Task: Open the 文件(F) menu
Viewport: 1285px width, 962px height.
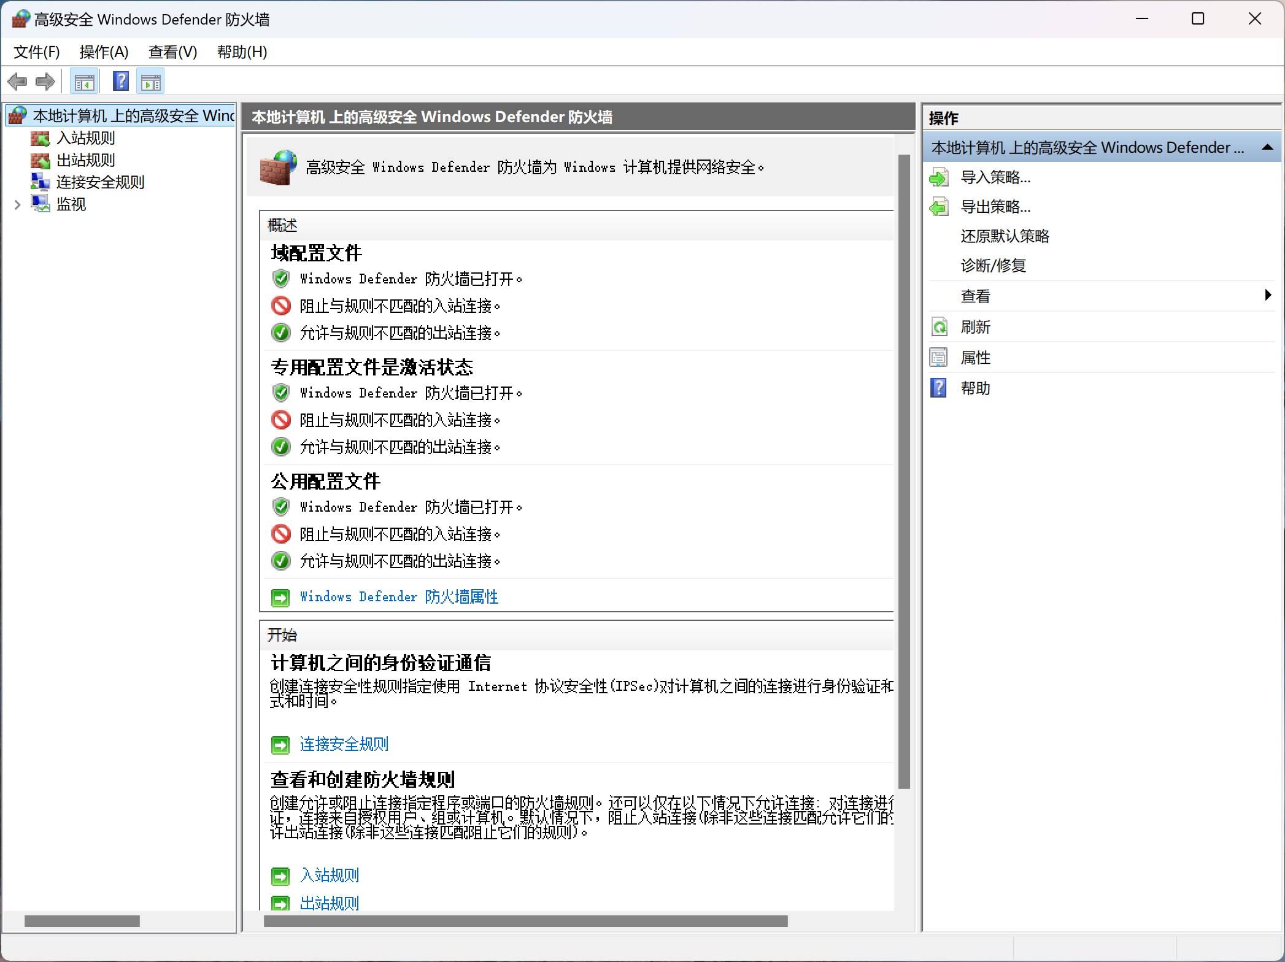Action: [x=37, y=52]
